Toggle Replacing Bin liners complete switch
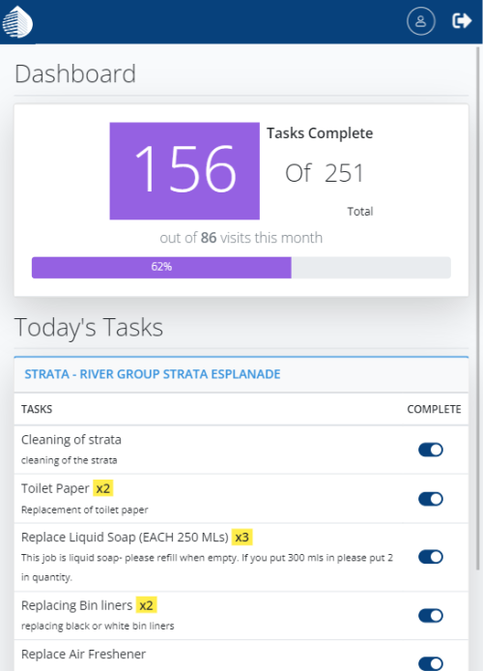 431,616
